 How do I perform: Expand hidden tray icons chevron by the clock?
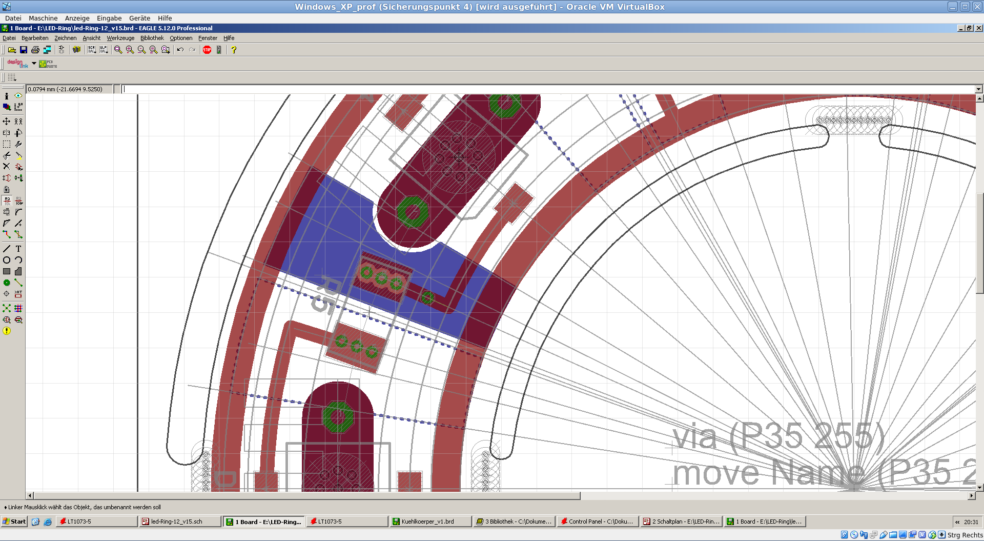957,522
